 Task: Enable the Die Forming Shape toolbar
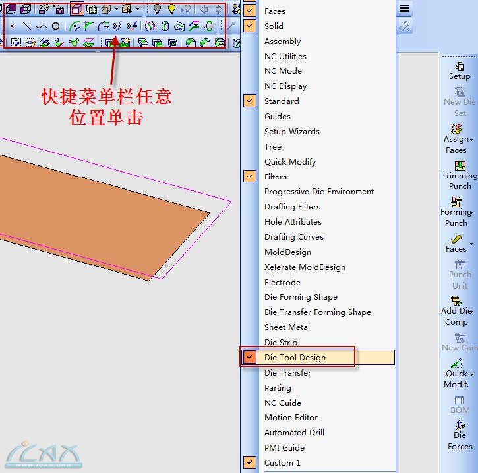(301, 297)
